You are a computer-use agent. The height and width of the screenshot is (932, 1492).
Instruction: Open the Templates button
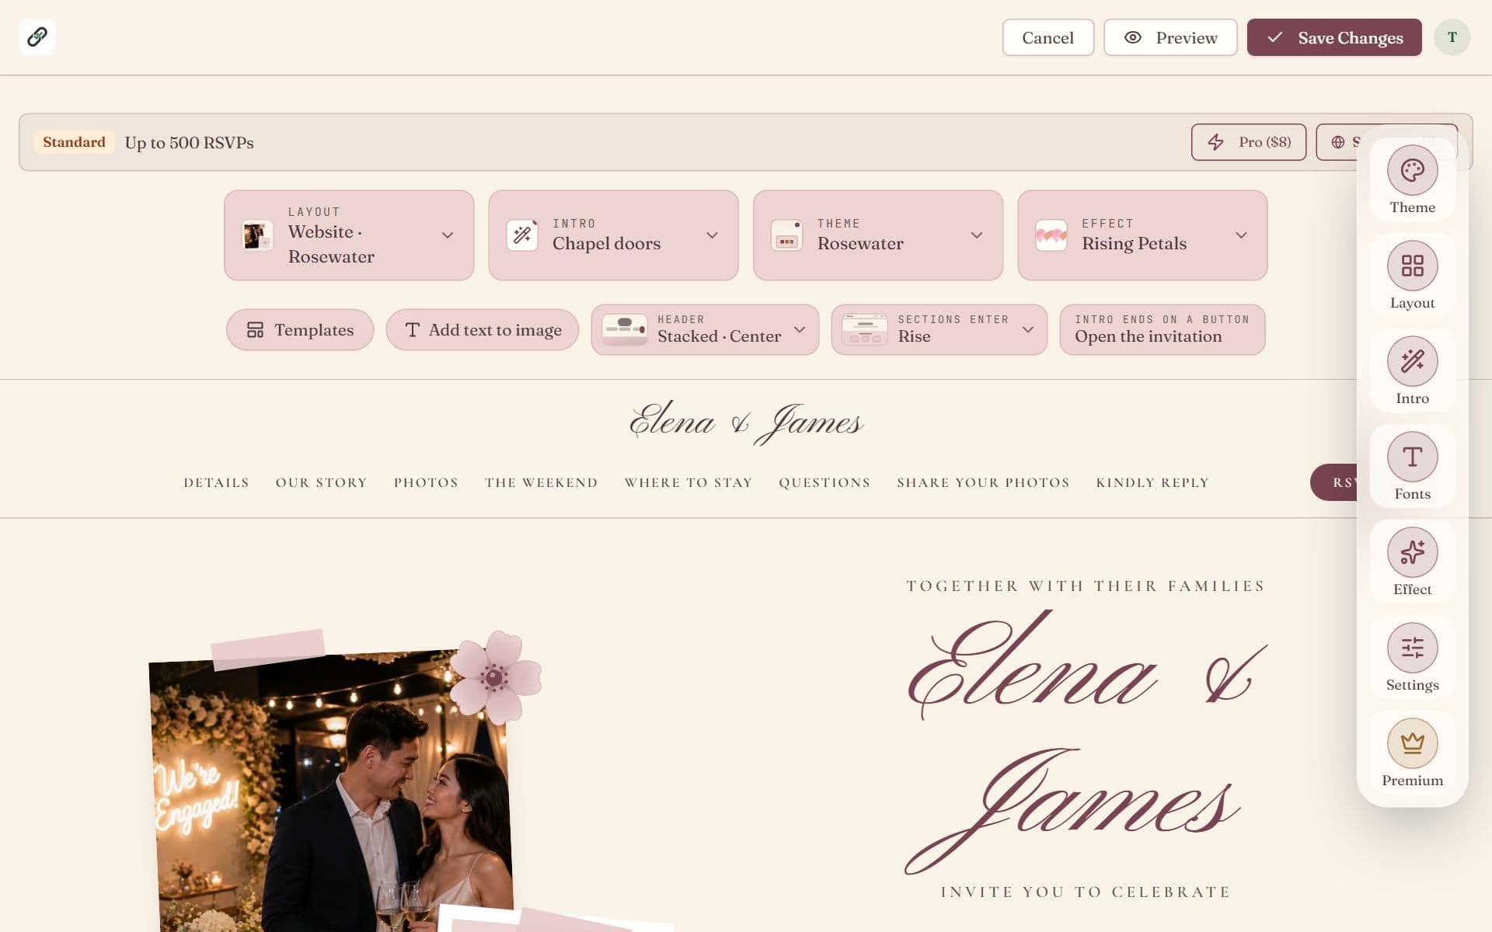[300, 329]
